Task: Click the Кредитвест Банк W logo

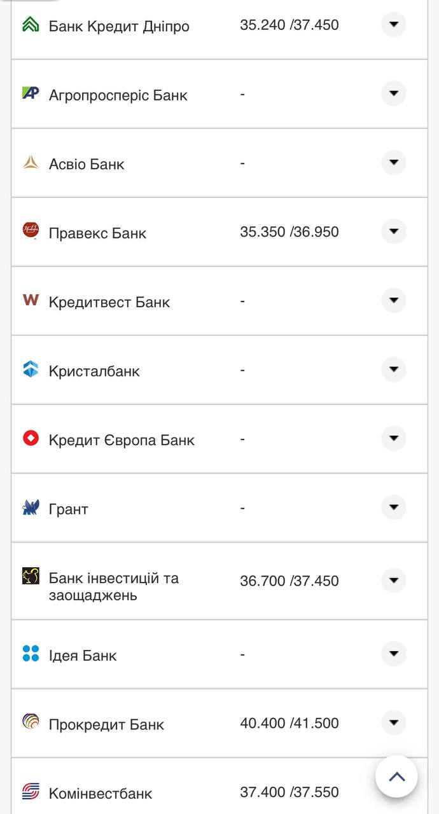Action: (x=31, y=300)
